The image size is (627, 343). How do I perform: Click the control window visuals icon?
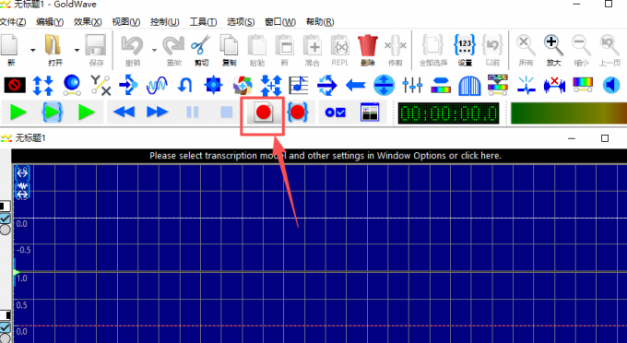click(370, 112)
